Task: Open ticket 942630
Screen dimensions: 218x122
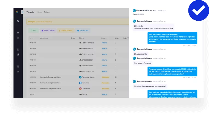Action: (33, 43)
